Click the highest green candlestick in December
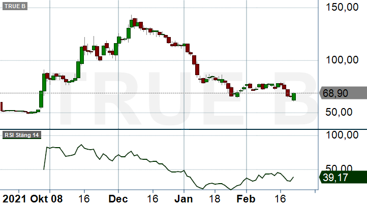The height and width of the screenshot is (208, 367). point(131,23)
